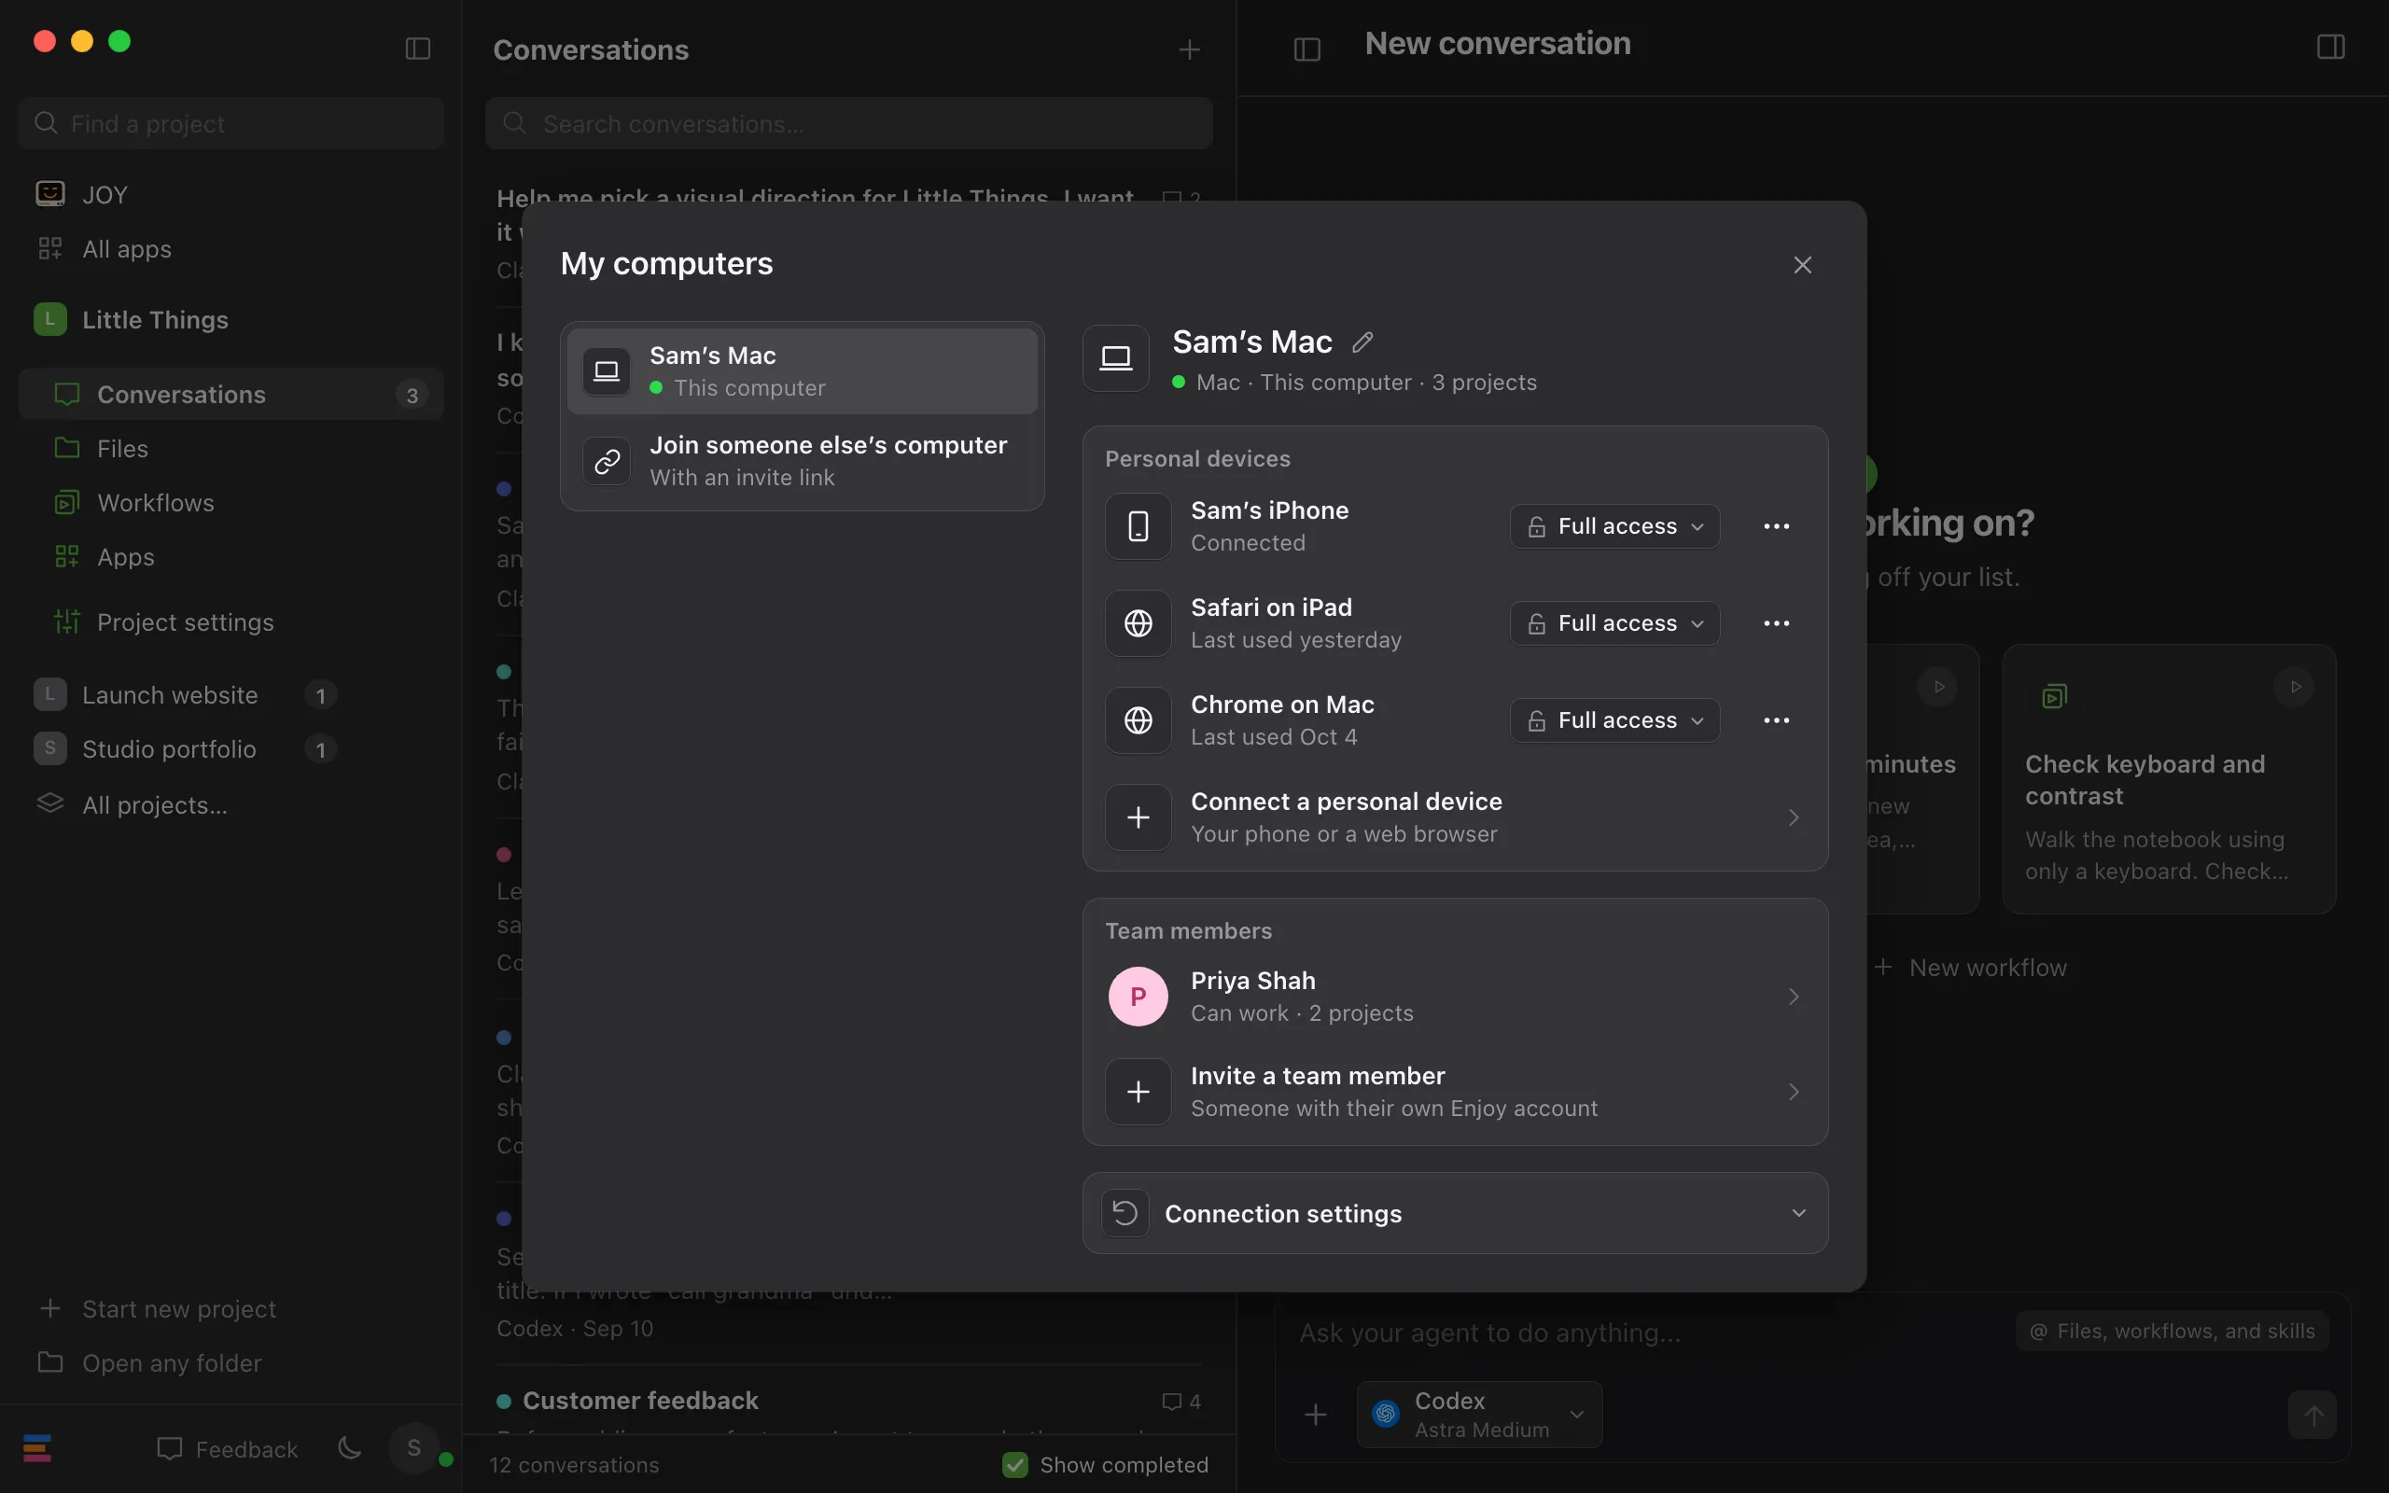Open user profile S avatar
The width and height of the screenshot is (2389, 1493).
click(413, 1448)
